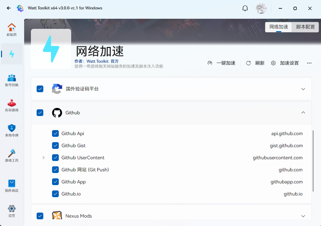The width and height of the screenshot is (321, 226).
Task: Click the Nexus Mods logo icon
Action: click(57, 215)
